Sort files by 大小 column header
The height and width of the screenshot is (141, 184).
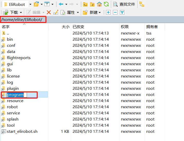point(65,27)
